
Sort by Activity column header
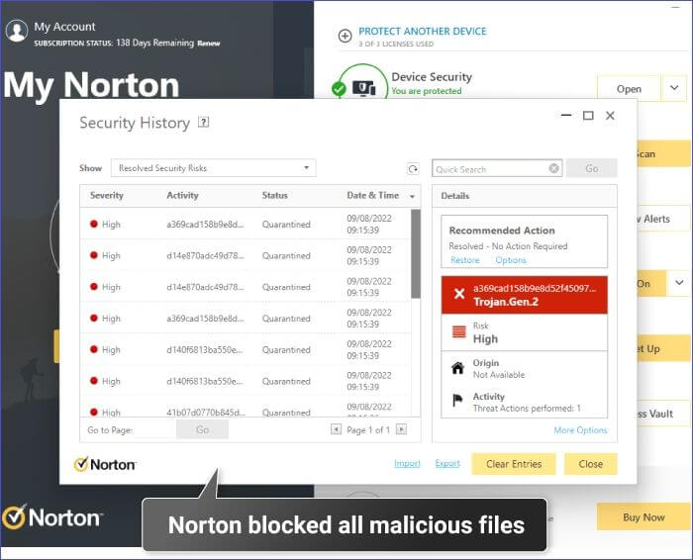point(182,195)
